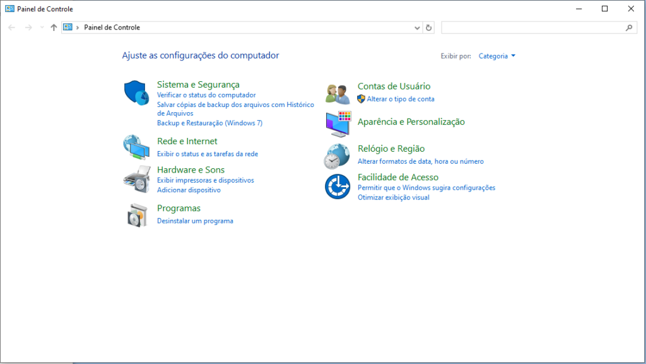The width and height of the screenshot is (646, 364).
Task: Open the Sistema e Segurança category
Action: point(198,84)
